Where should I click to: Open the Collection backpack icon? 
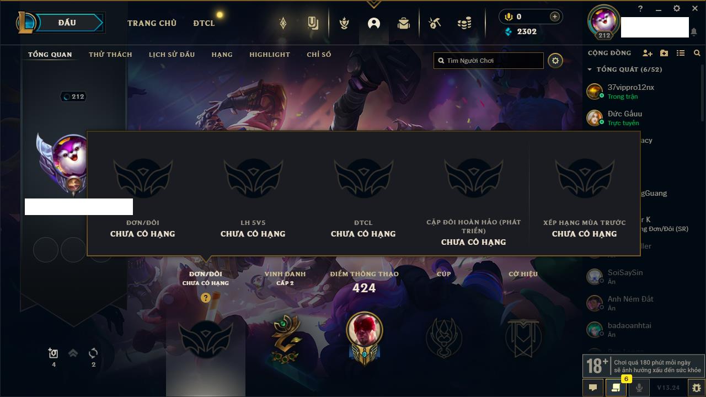coord(404,23)
